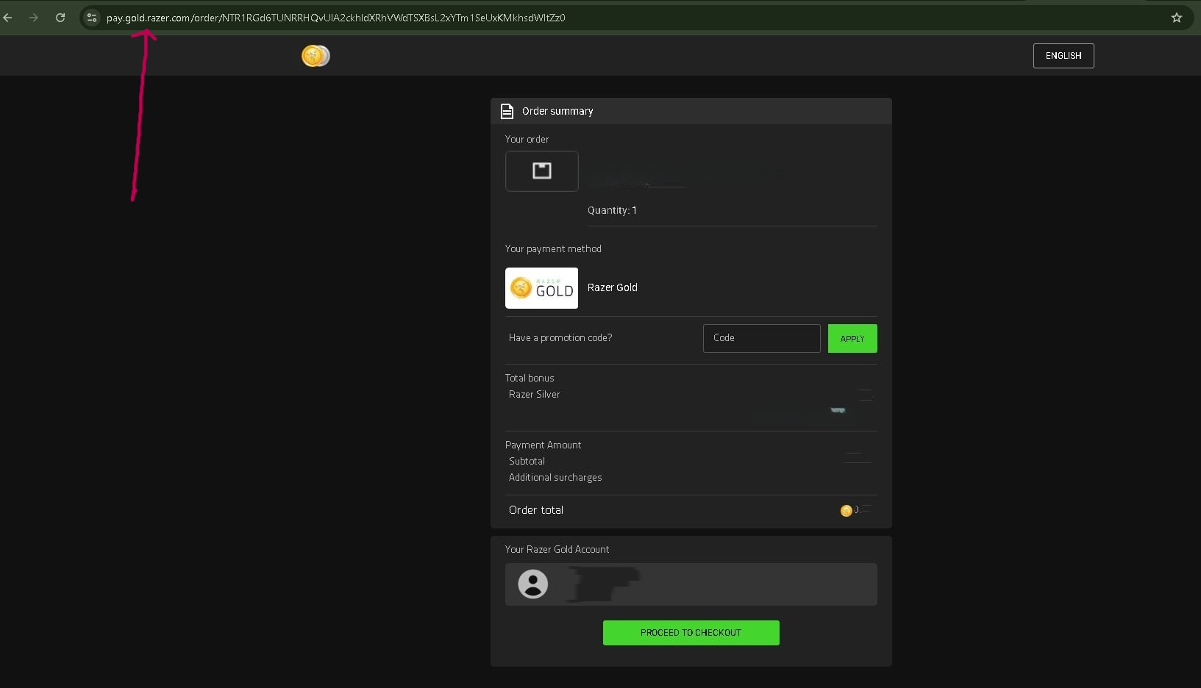Click the 'Your order' label
The image size is (1201, 688).
527,139
